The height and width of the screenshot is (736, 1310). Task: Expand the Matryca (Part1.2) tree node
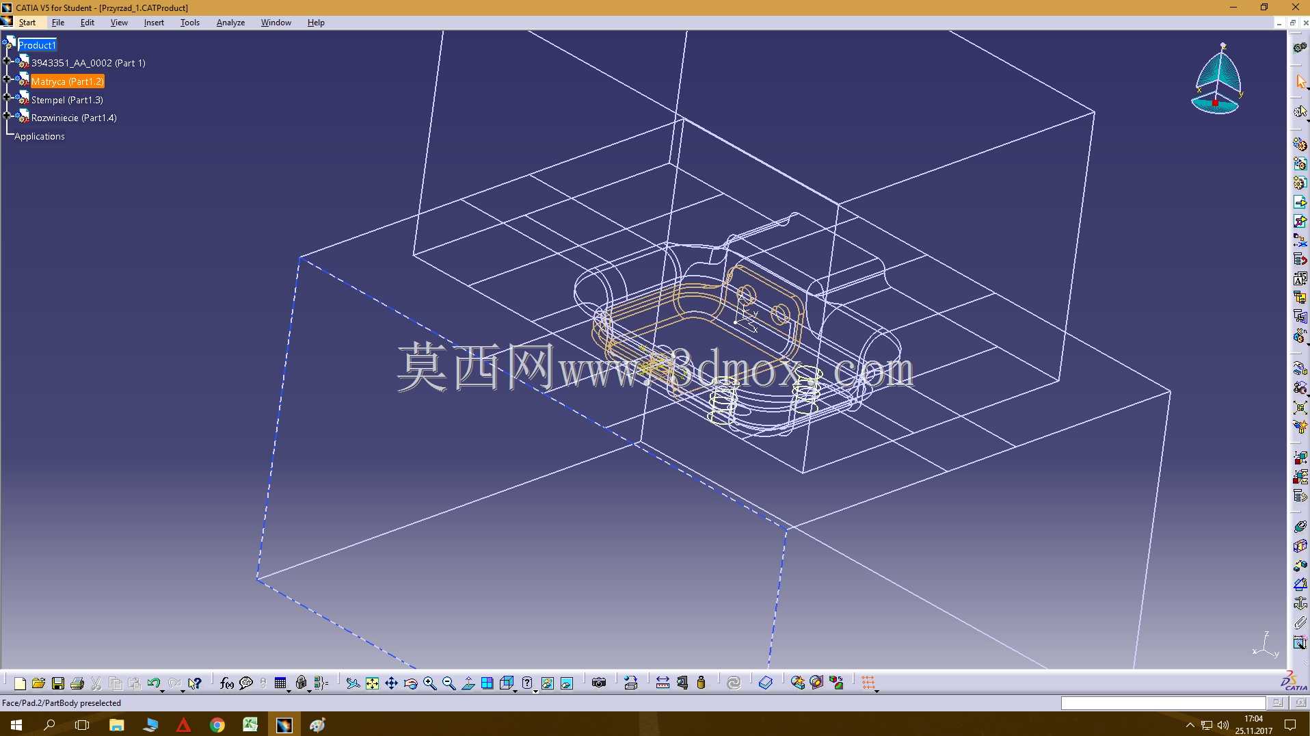tap(7, 79)
